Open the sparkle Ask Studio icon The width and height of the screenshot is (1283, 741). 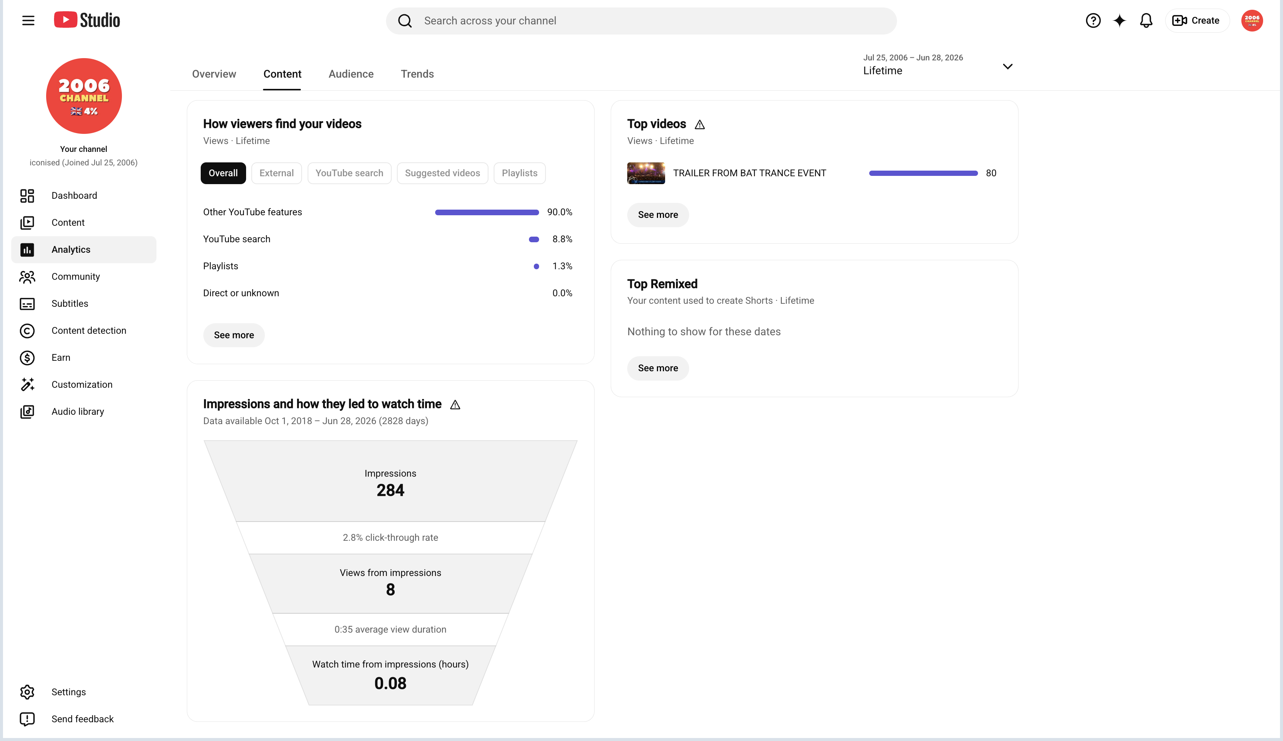click(1119, 20)
